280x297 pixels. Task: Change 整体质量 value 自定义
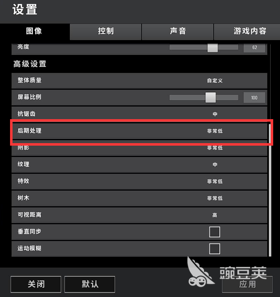[215, 81]
